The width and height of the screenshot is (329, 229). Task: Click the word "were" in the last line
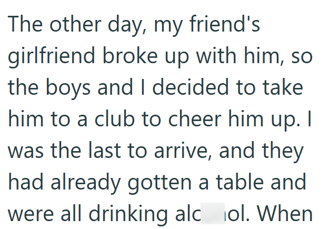tap(30, 214)
